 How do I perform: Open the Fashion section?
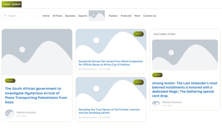(x=113, y=16)
